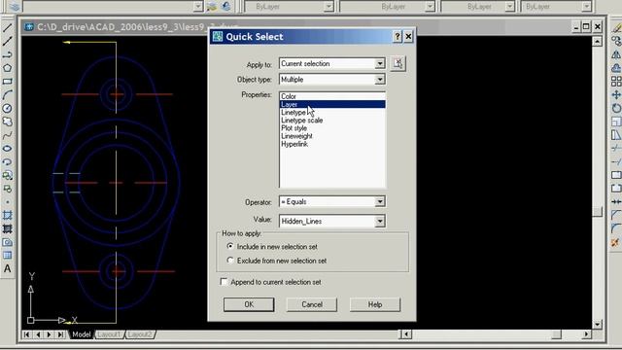The image size is (622, 350).
Task: Select the Region tool
Action: (7, 242)
